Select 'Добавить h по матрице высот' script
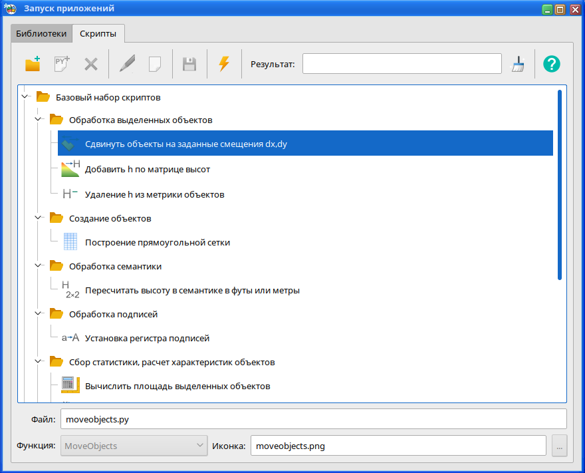Image resolution: width=585 pixels, height=473 pixels. point(147,170)
